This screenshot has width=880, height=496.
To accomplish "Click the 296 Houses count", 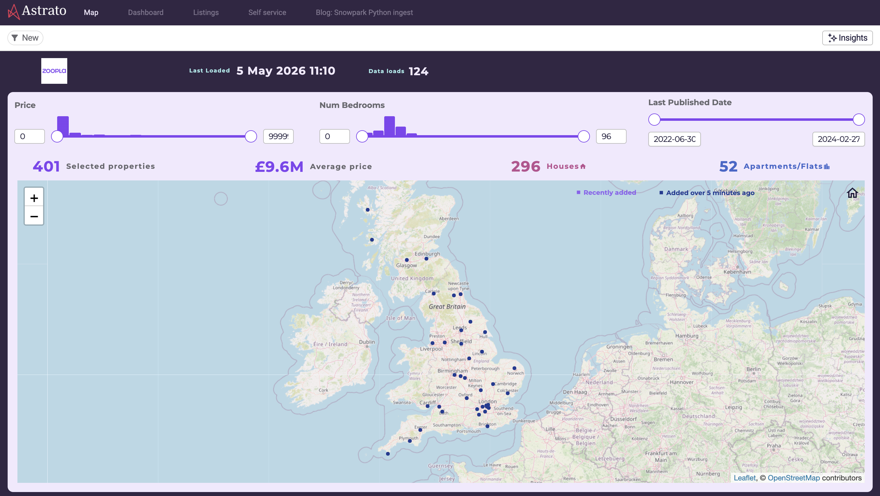I will [x=526, y=166].
